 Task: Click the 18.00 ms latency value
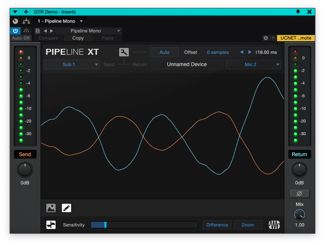click(266, 53)
